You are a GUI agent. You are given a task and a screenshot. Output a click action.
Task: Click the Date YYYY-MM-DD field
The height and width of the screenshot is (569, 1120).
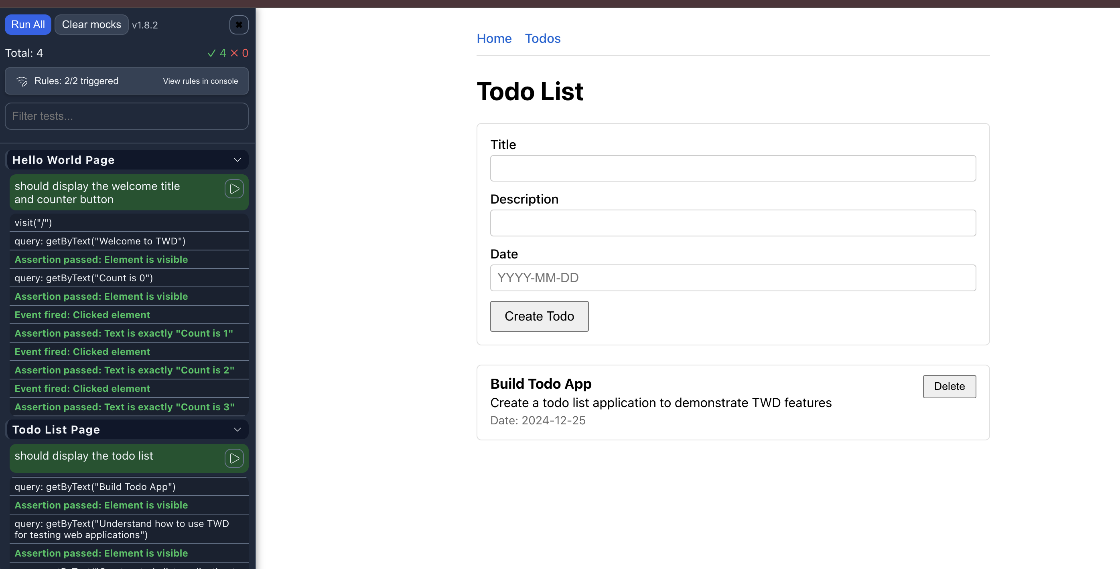[732, 278]
